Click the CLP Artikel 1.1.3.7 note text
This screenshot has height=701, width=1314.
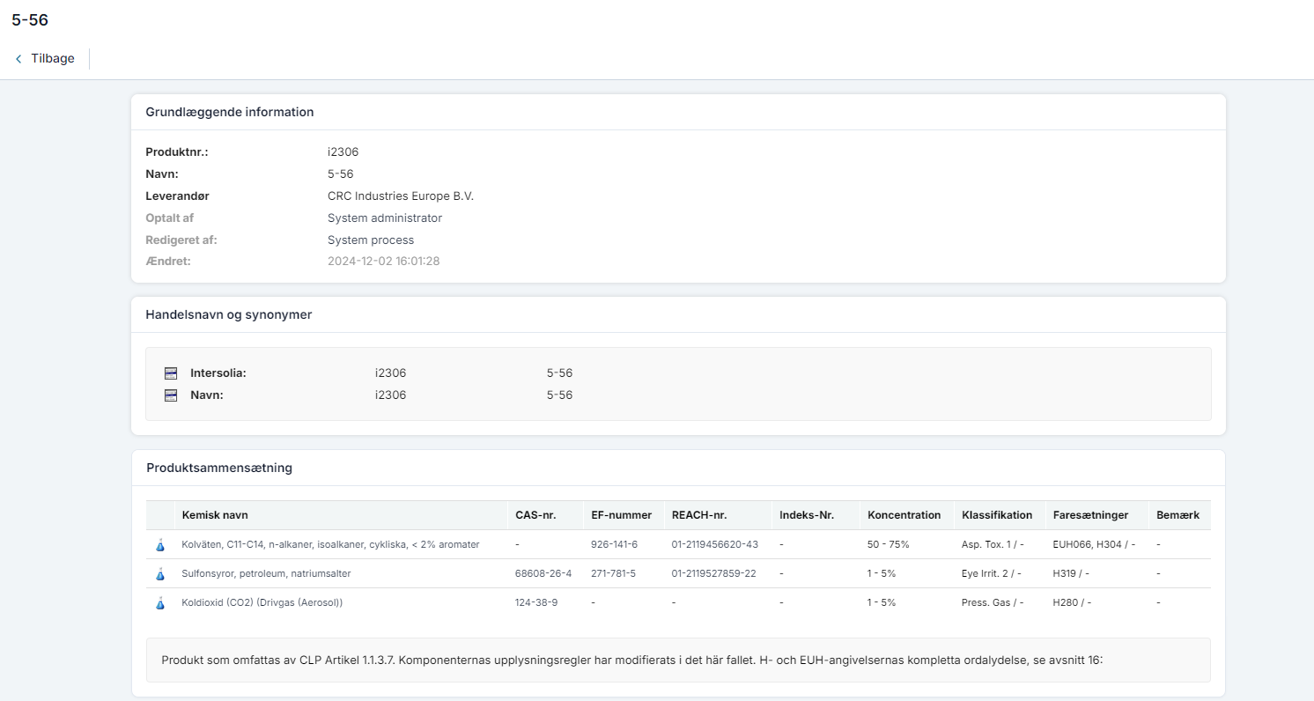coord(632,660)
